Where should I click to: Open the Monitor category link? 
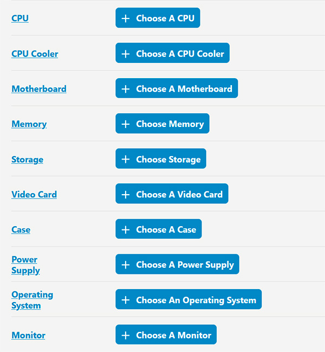click(x=28, y=335)
